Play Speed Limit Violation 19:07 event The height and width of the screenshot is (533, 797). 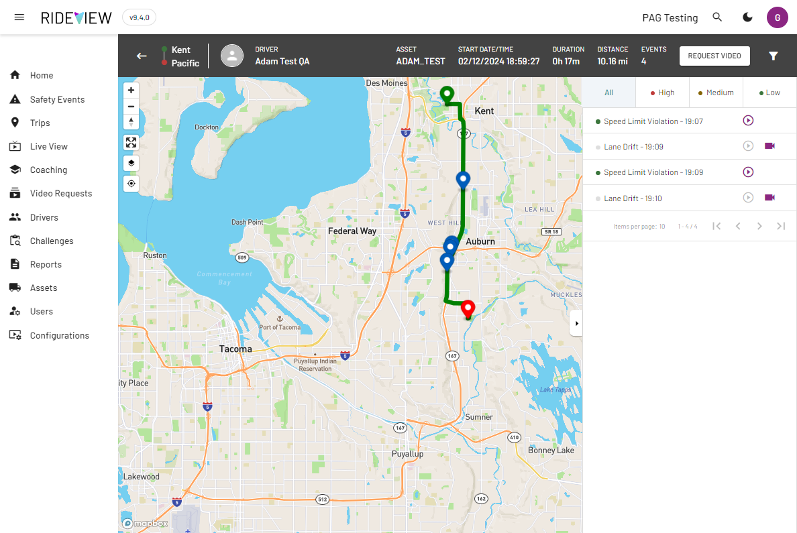pyautogui.click(x=748, y=121)
